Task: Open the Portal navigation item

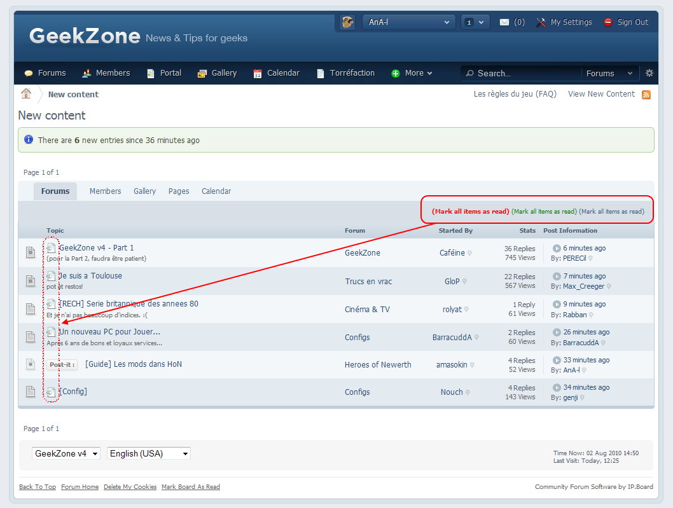Action: coord(164,73)
